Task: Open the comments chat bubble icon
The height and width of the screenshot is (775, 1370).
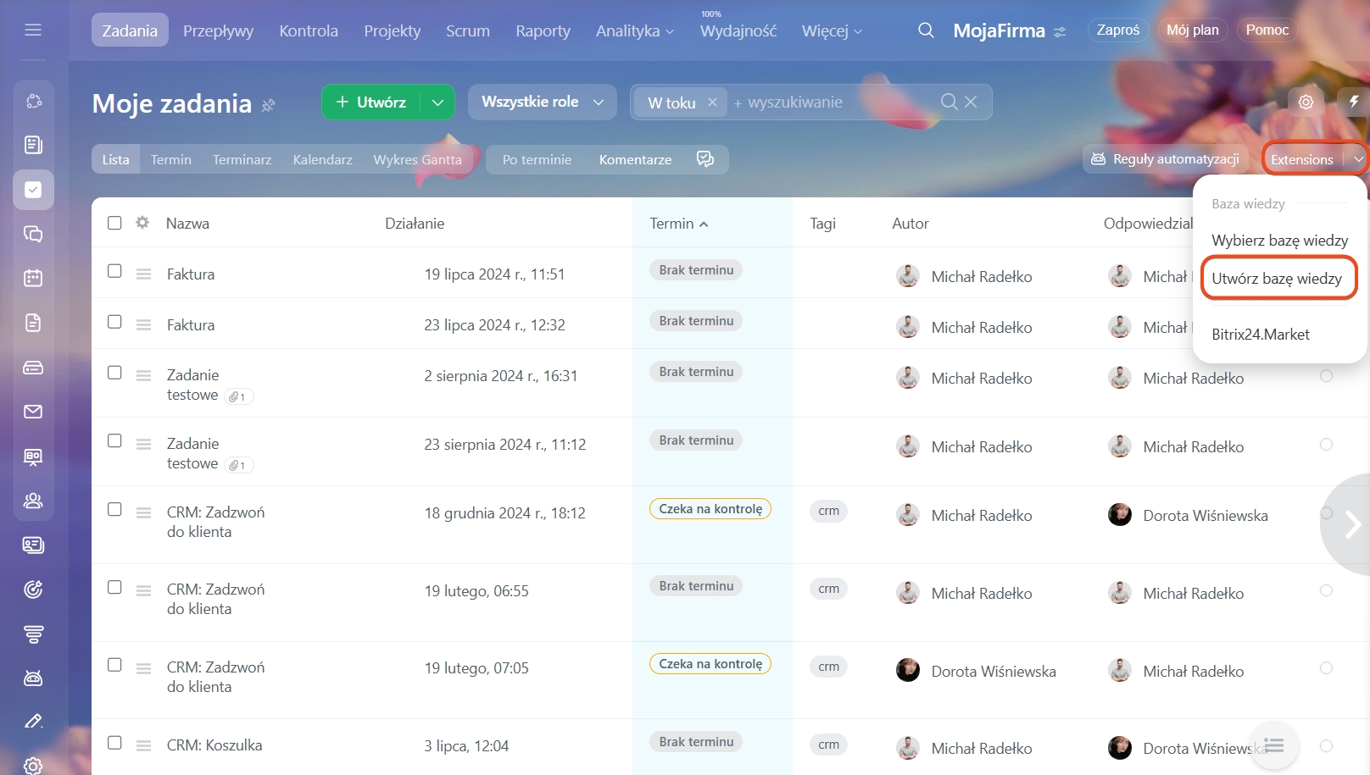Action: click(x=704, y=159)
